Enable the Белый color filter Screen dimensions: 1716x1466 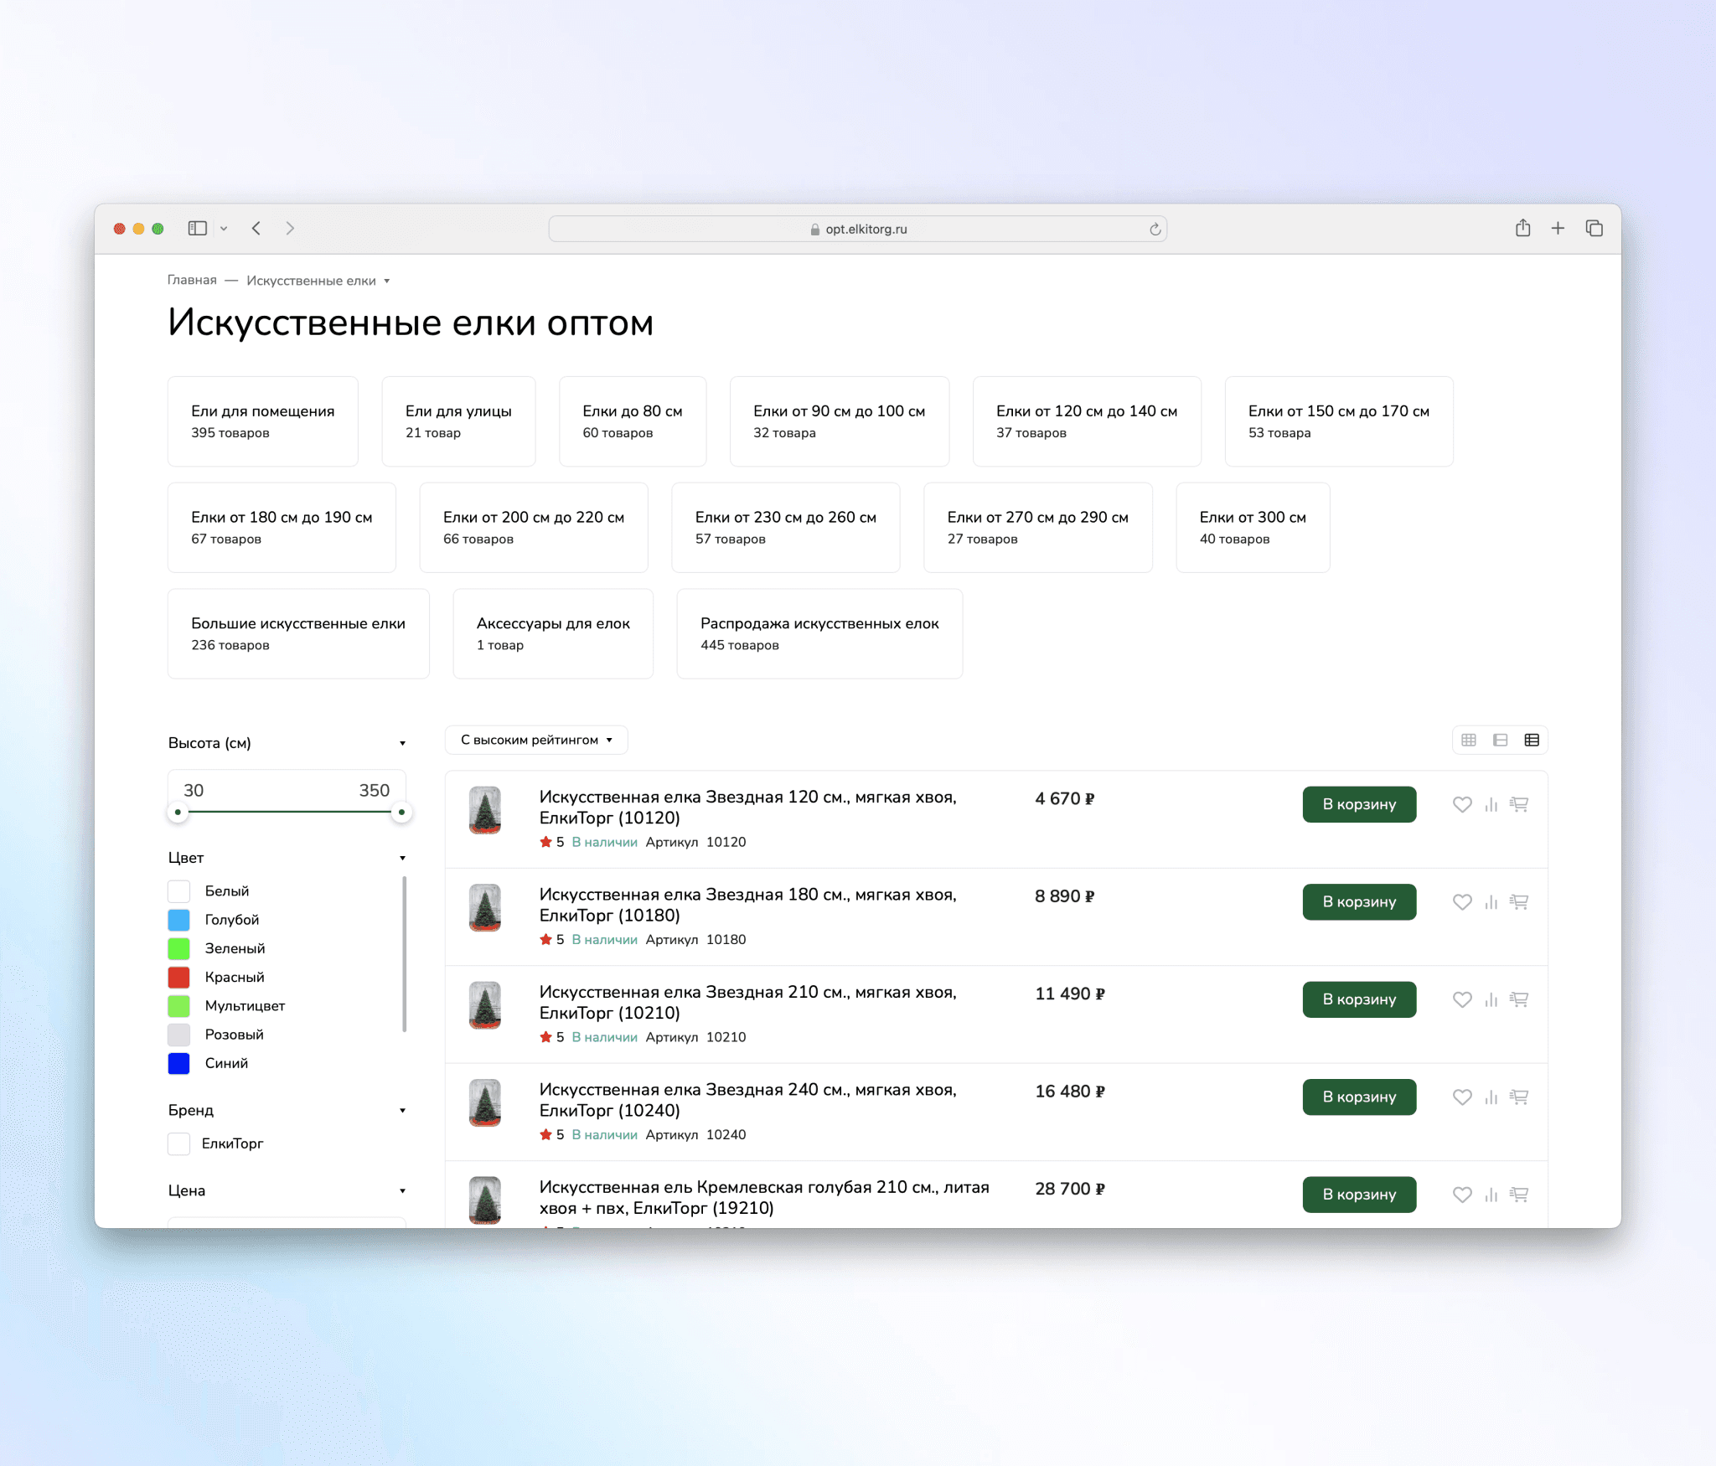(x=179, y=891)
